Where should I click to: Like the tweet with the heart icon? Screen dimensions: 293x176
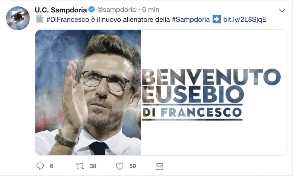tap(120, 166)
